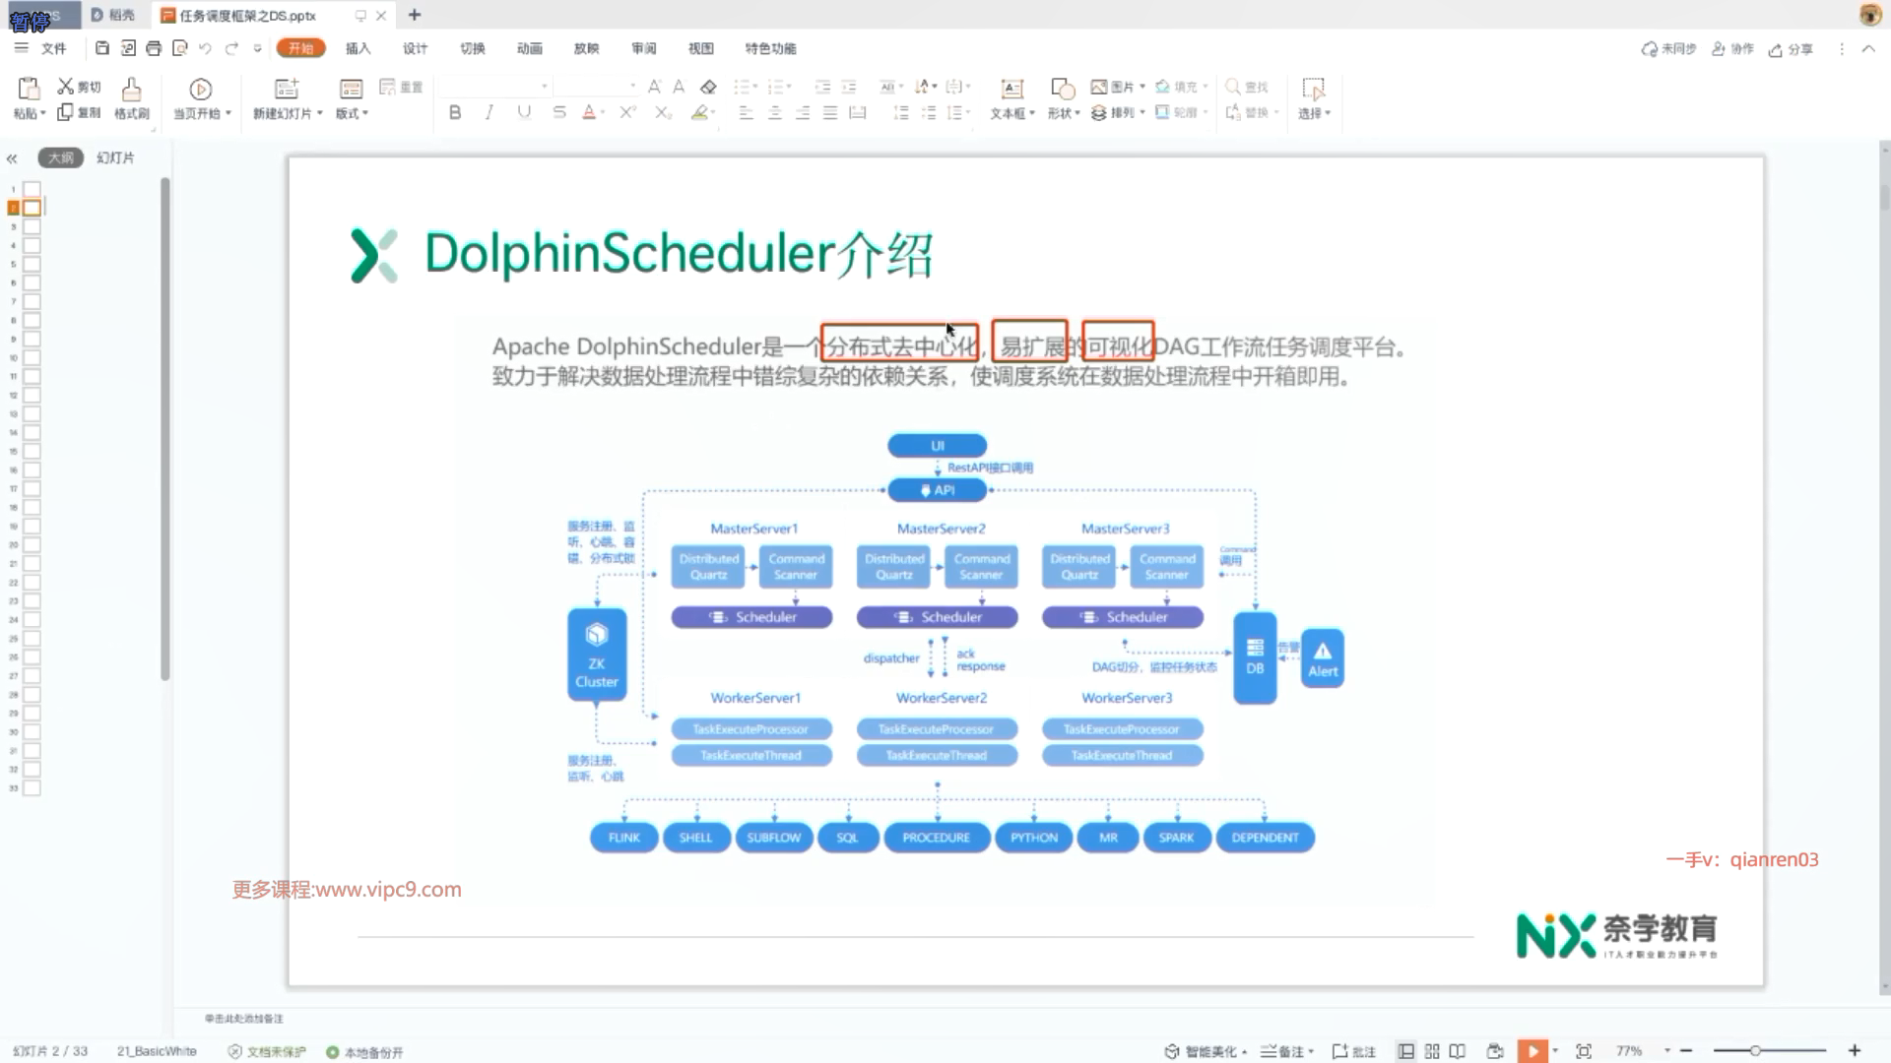
Task: Toggle italic formatting
Action: [489, 113]
